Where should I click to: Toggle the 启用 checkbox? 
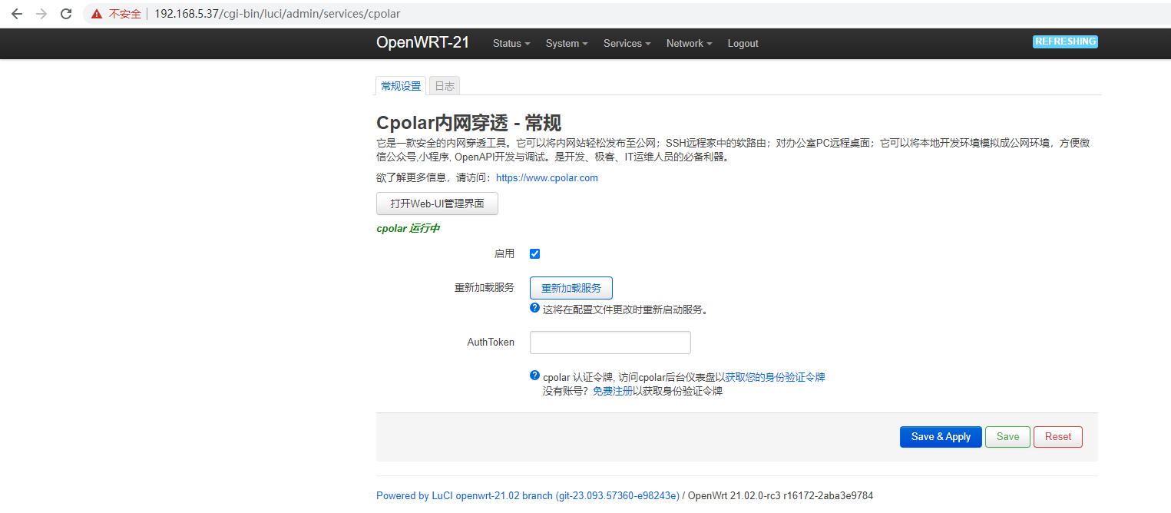(535, 254)
